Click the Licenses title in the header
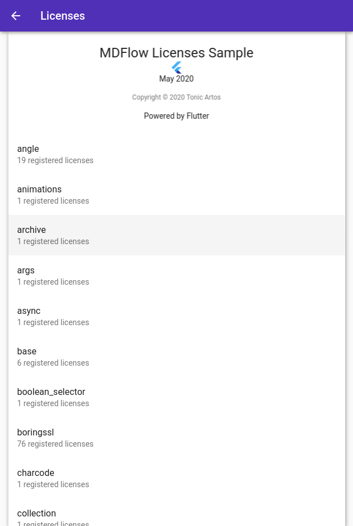The width and height of the screenshot is (353, 526). click(62, 16)
